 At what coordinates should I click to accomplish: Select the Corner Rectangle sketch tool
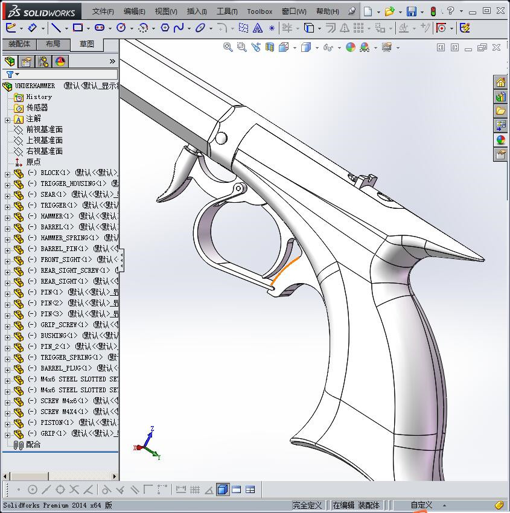(78, 28)
